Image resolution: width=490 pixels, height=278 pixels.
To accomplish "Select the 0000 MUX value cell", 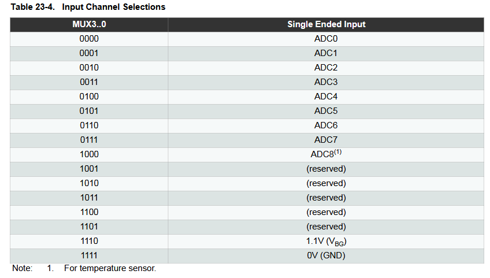I will tap(89, 39).
